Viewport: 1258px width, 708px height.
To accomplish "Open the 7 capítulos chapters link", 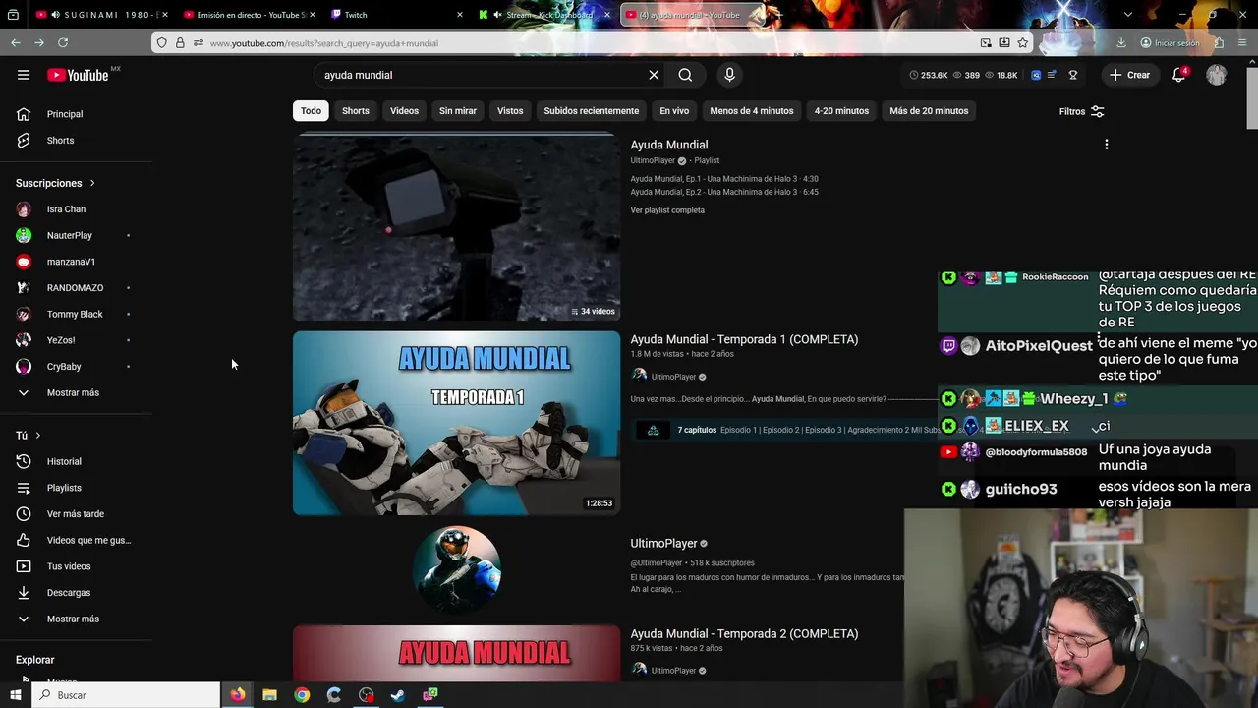I will 697,430.
